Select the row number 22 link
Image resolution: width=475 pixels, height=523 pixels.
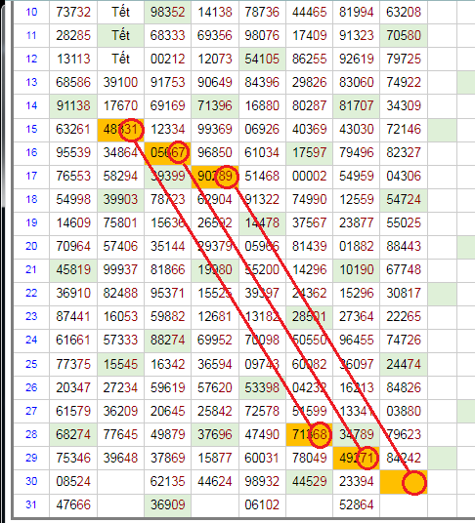pos(31,293)
